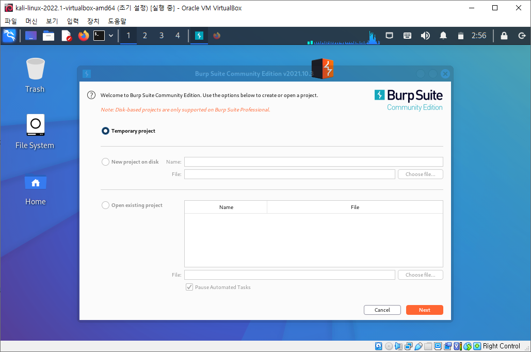531x352 pixels.
Task: Click the new project Name input field
Action: pyautogui.click(x=314, y=162)
